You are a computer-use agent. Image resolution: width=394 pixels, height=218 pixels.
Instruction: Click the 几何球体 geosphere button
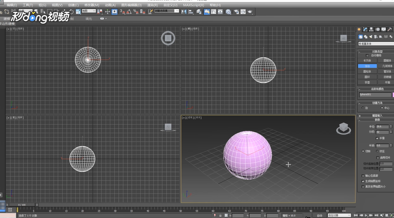click(387, 66)
